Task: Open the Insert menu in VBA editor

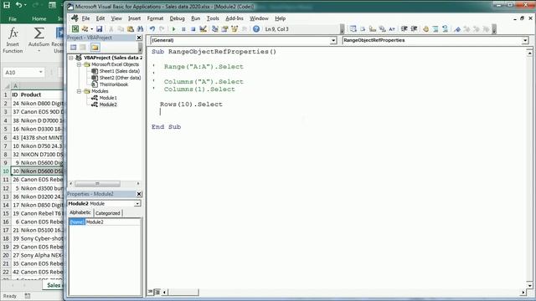Action: pos(134,18)
